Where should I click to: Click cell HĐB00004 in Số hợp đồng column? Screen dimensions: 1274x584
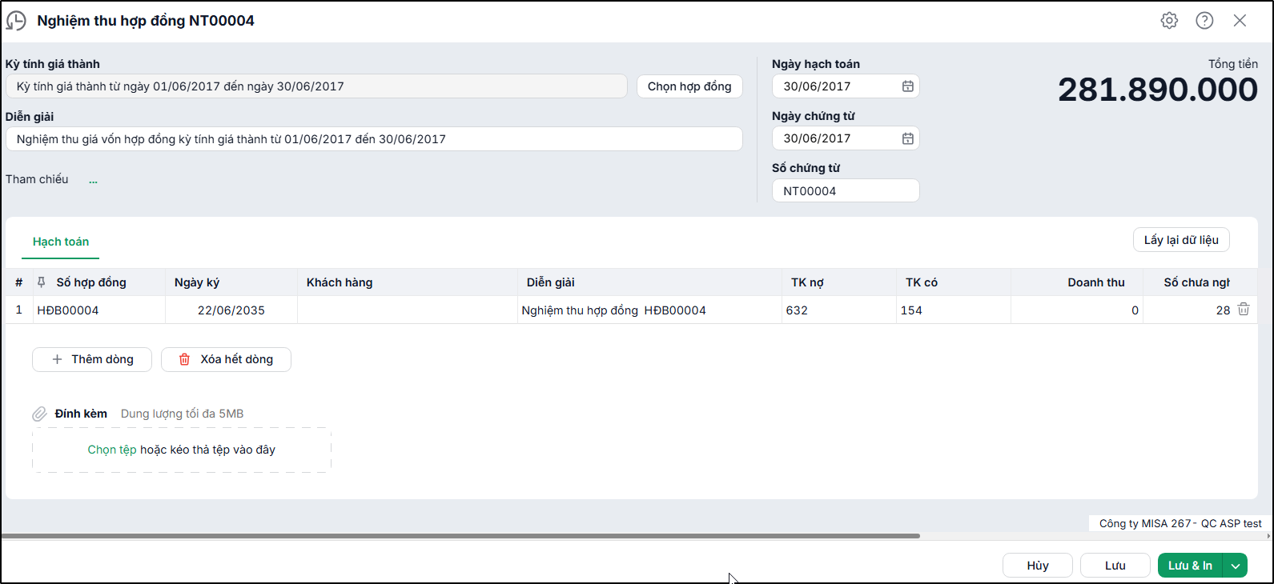[99, 310]
